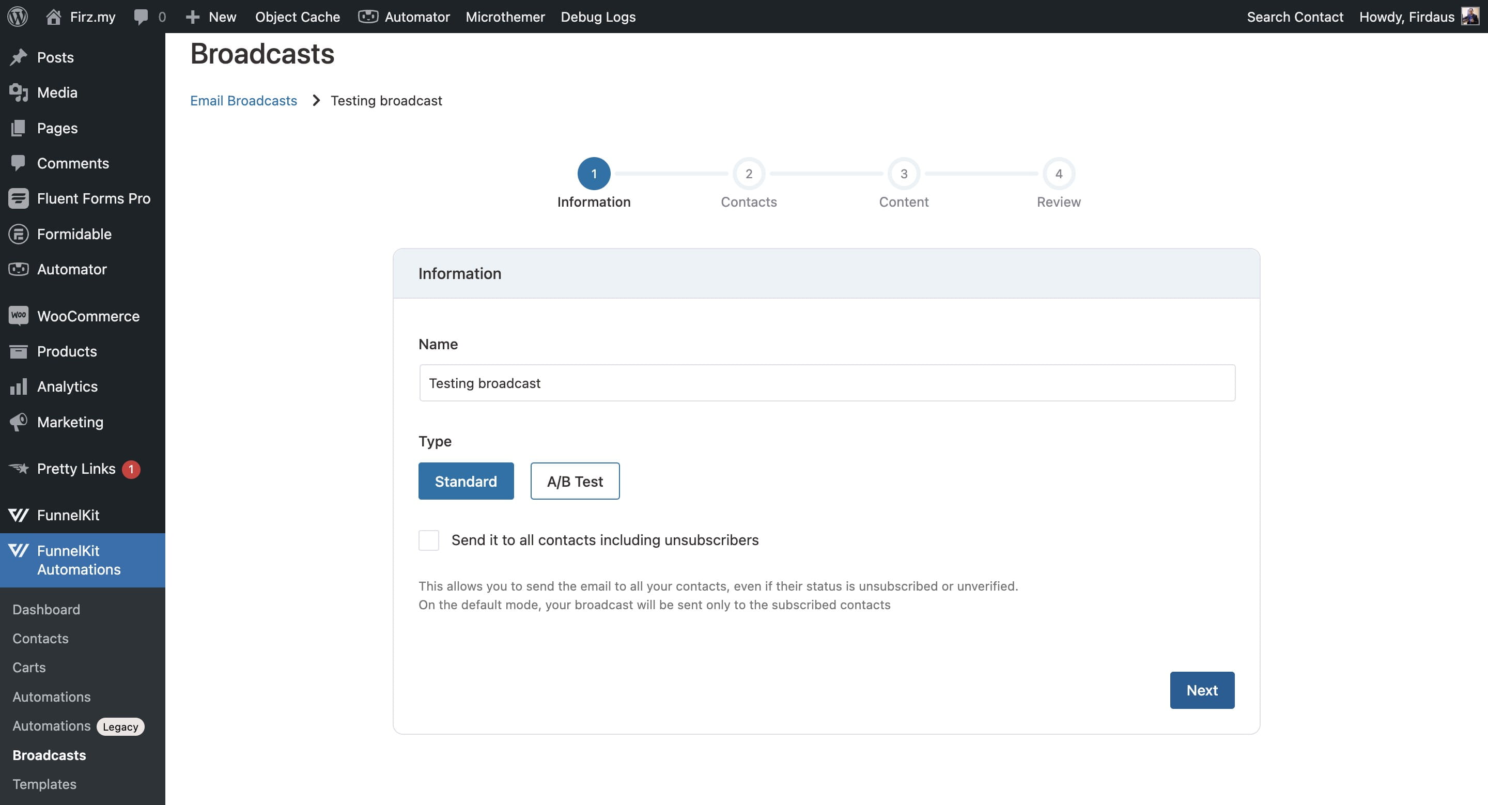
Task: Open the Microthemer admin bar item
Action: tap(505, 17)
